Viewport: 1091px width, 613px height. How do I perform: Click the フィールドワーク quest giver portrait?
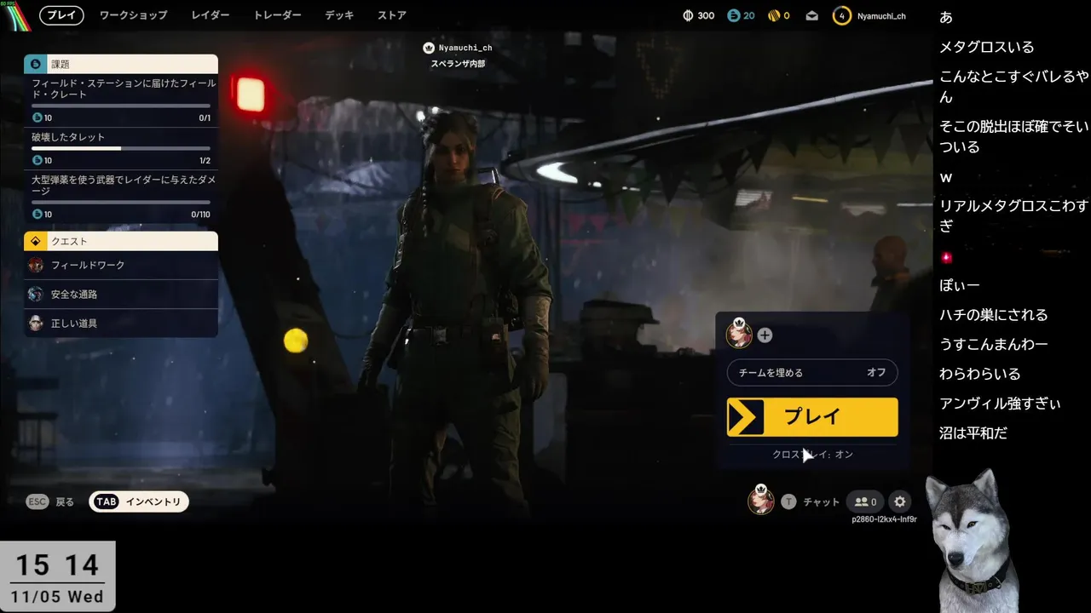coord(35,266)
